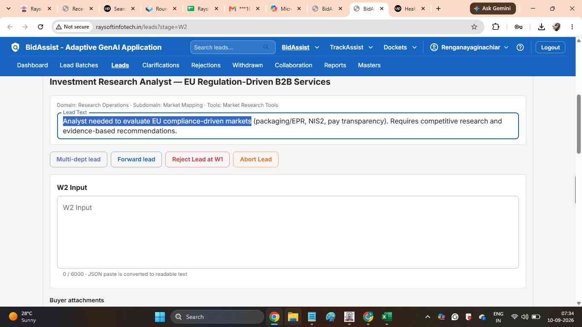Click inside the W2 Input text area
The height and width of the screenshot is (327, 582).
[x=288, y=232]
